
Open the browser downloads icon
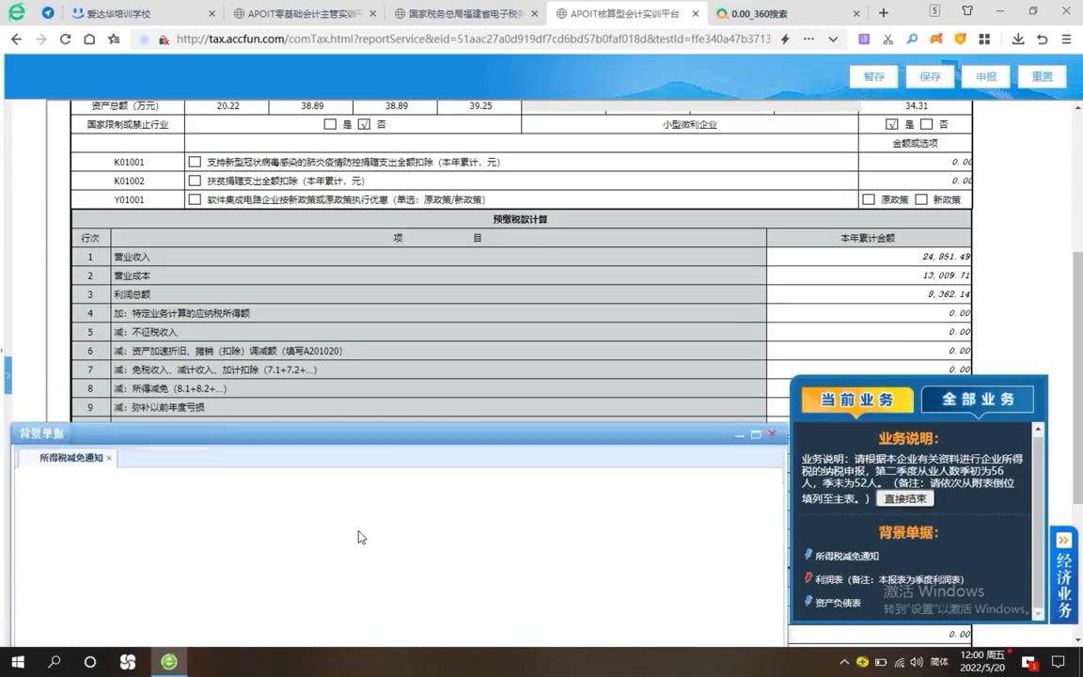(x=1017, y=40)
